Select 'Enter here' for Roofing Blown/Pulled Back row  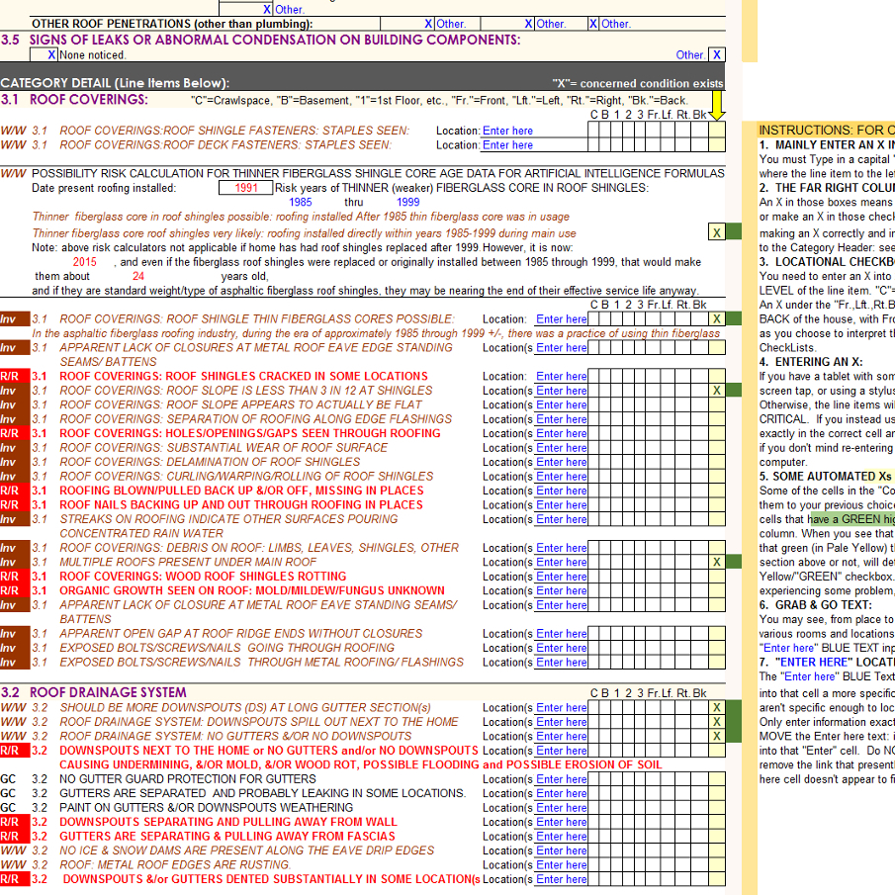561,491
